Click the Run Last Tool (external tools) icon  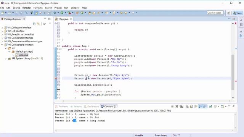pos(69,13)
